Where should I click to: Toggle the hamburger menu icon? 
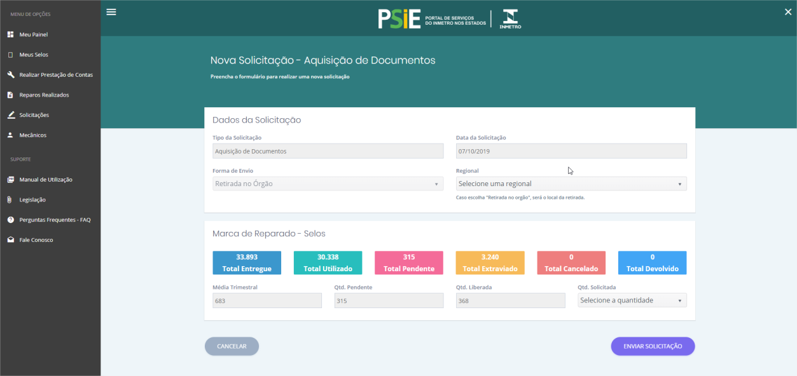point(111,11)
